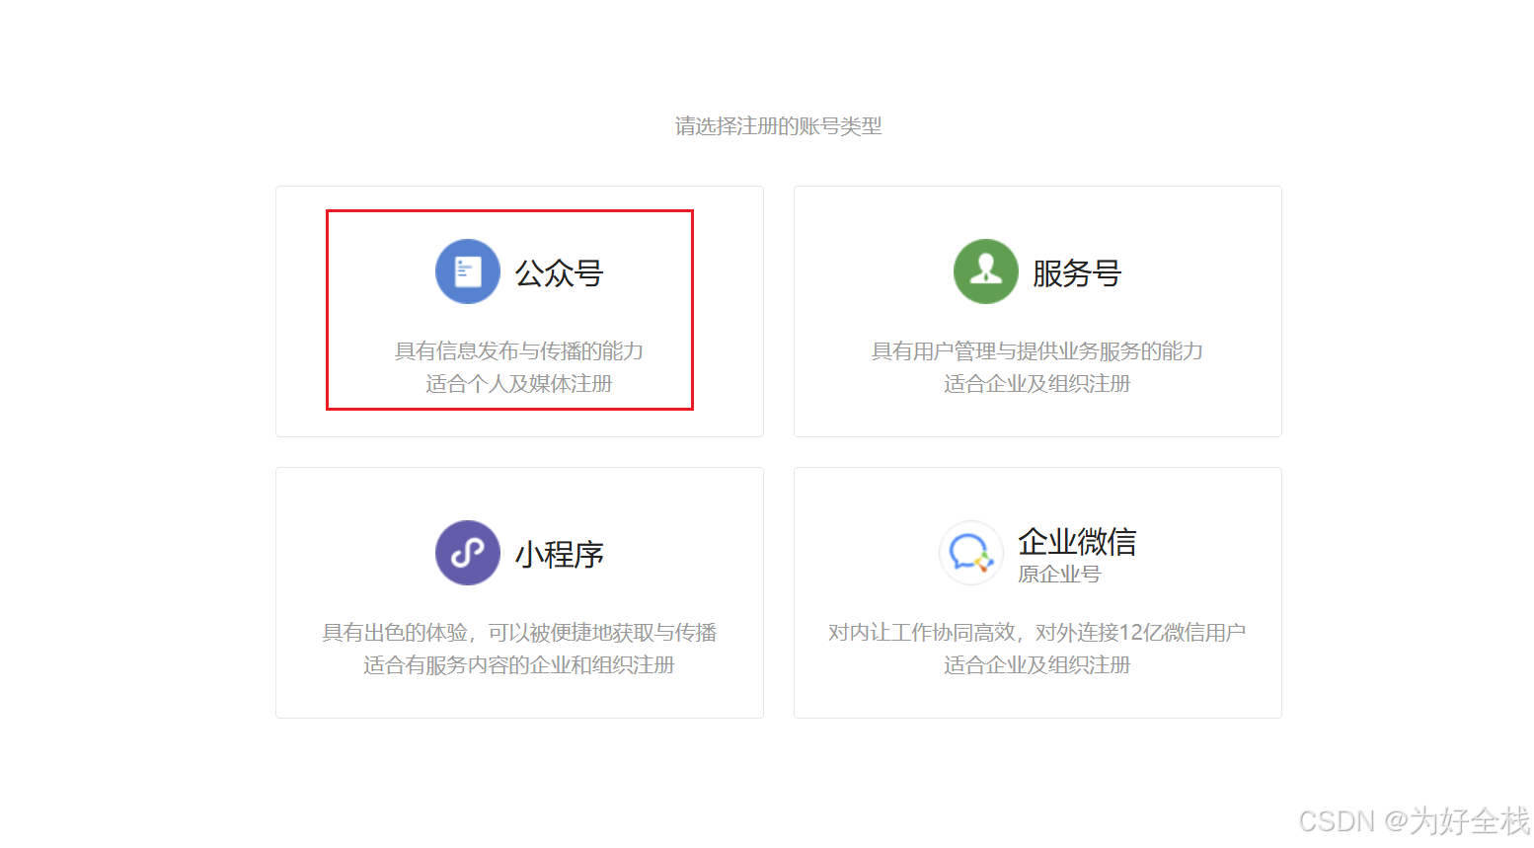Click text 具有出色的体验，可以被便捷地获取与传播
Viewport: 1534px width, 848px height.
pyautogui.click(x=519, y=632)
